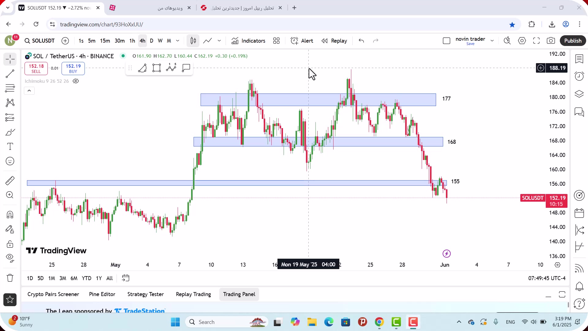
Task: Switch to the 1h timeframe
Action: 132,41
